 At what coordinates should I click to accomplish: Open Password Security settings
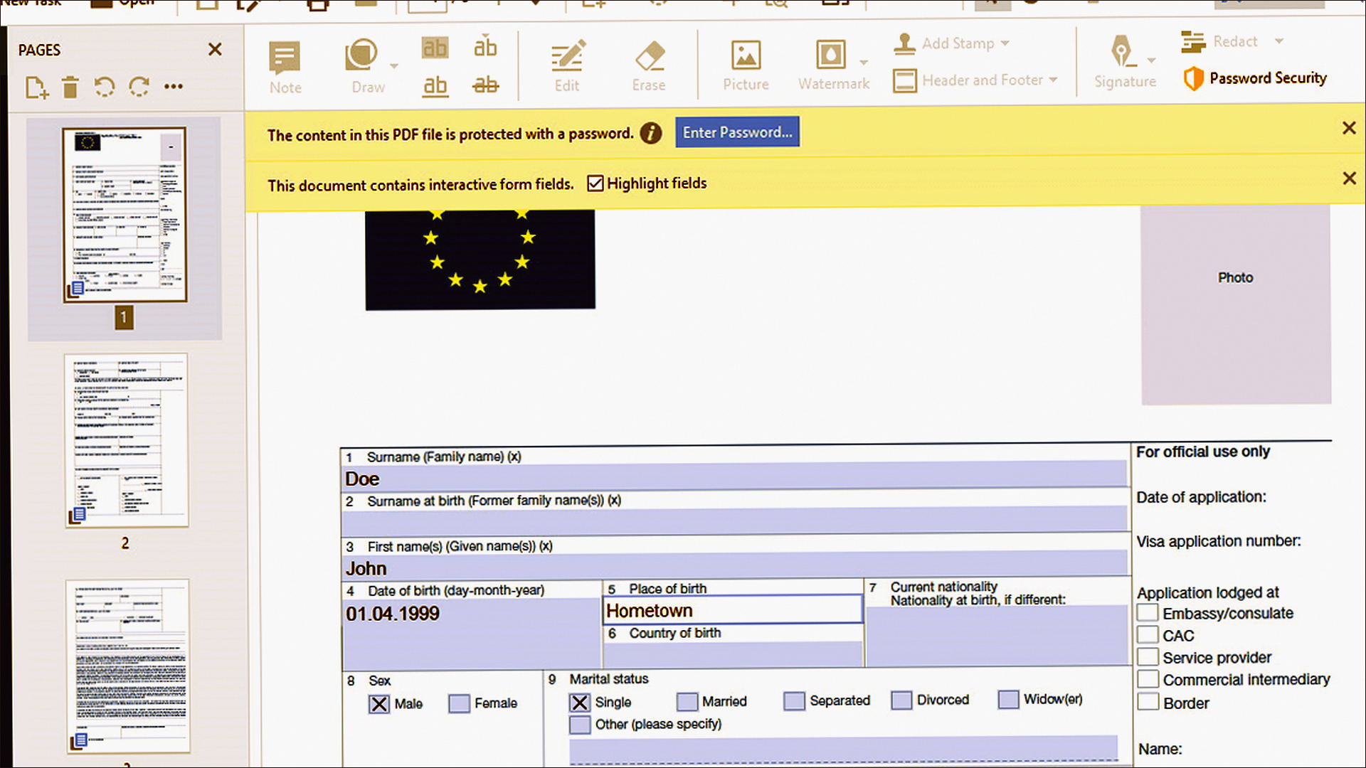1255,78
